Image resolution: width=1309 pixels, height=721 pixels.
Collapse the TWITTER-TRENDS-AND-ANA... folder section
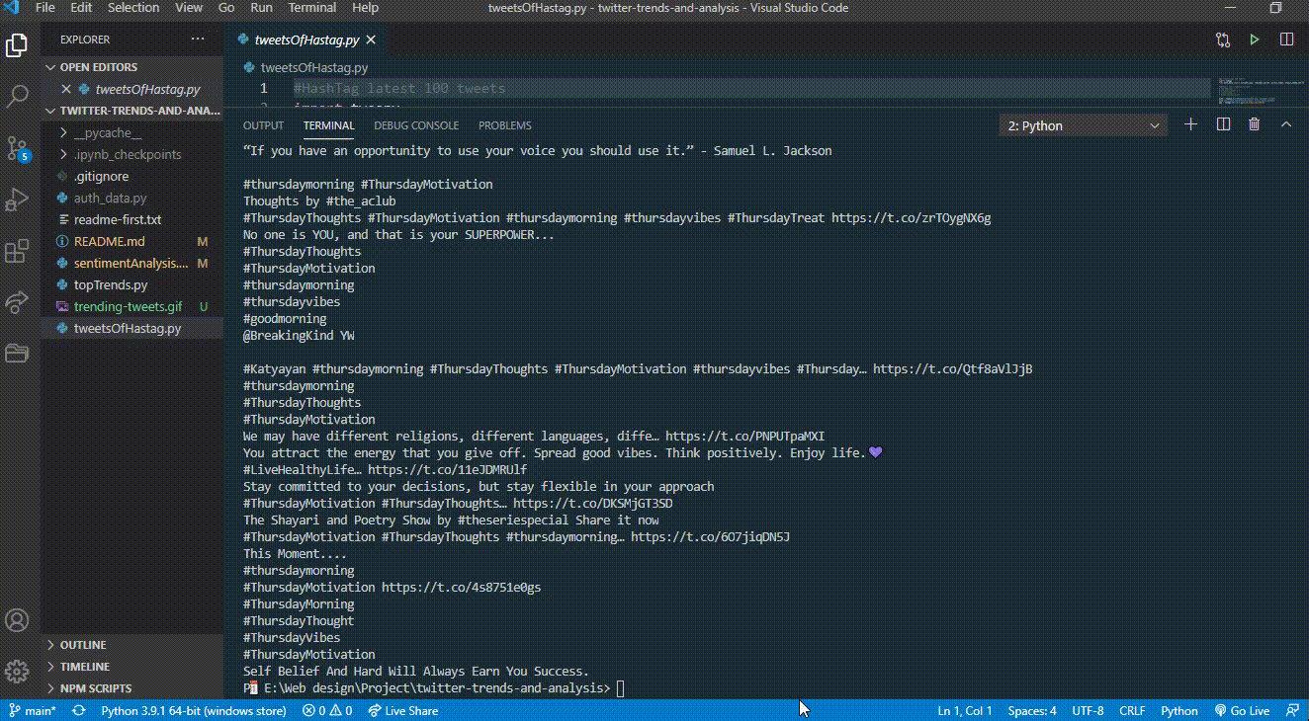coord(132,111)
